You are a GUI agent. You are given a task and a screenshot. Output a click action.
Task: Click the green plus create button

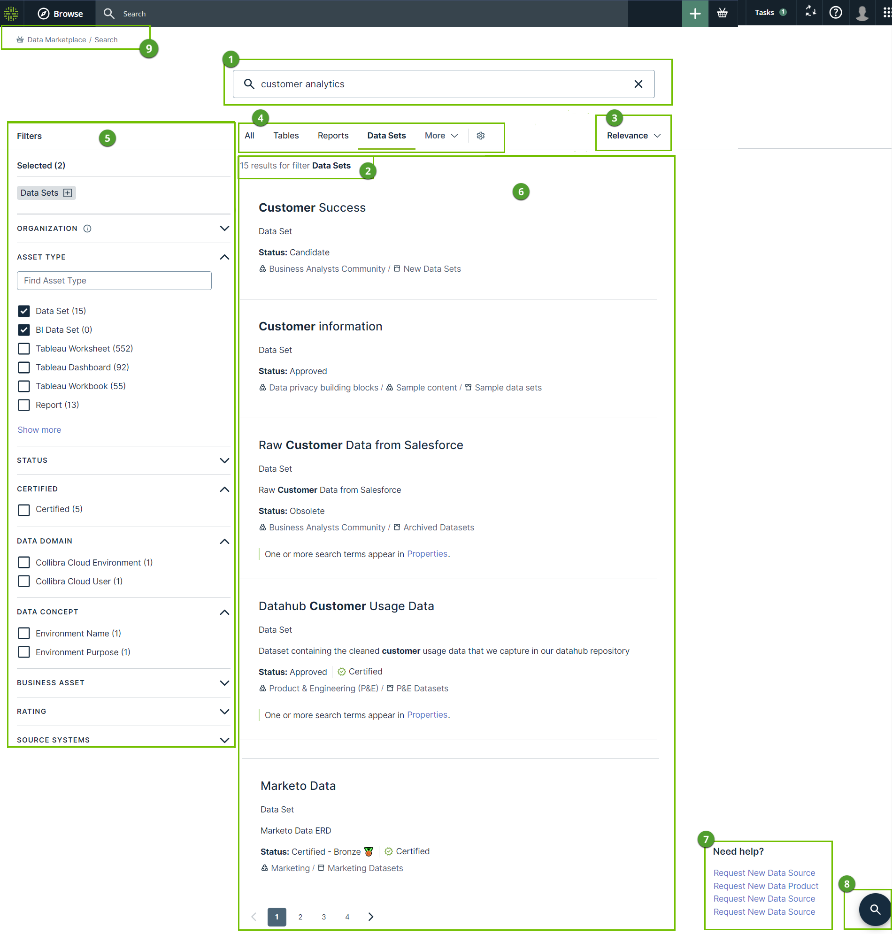[x=695, y=13]
